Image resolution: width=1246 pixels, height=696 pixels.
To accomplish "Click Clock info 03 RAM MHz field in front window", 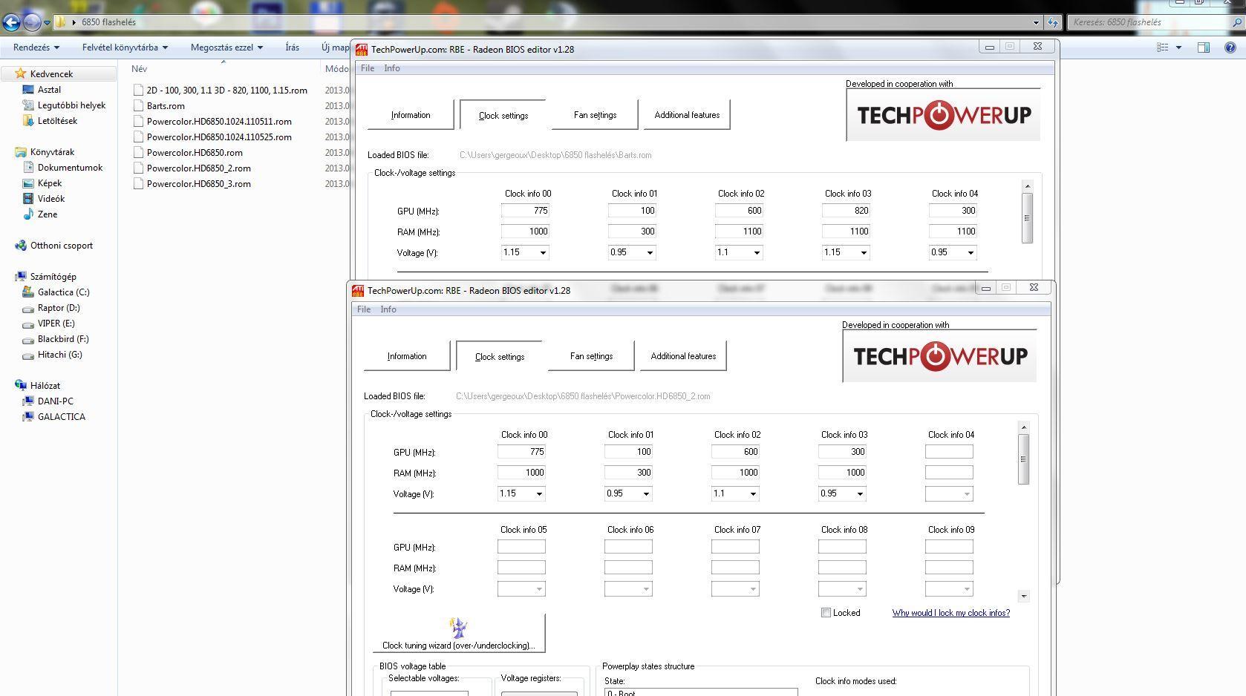I will [x=842, y=473].
